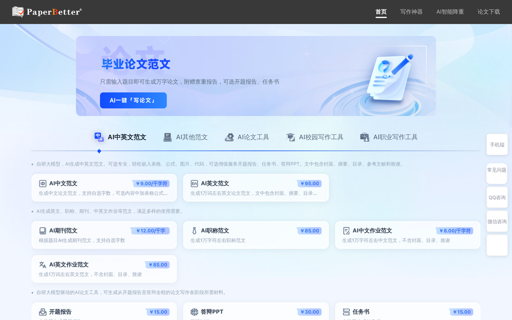Click the blank side button below 微信咨询
This screenshot has width=512, height=320.
pos(497,245)
